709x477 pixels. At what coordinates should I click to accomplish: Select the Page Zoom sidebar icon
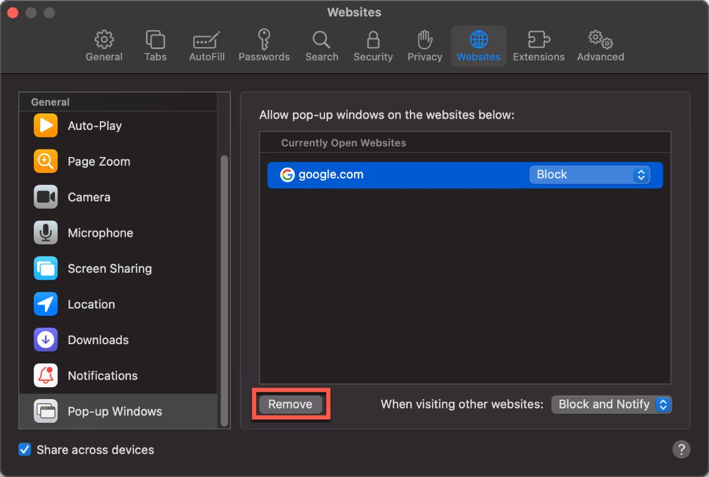(x=45, y=161)
